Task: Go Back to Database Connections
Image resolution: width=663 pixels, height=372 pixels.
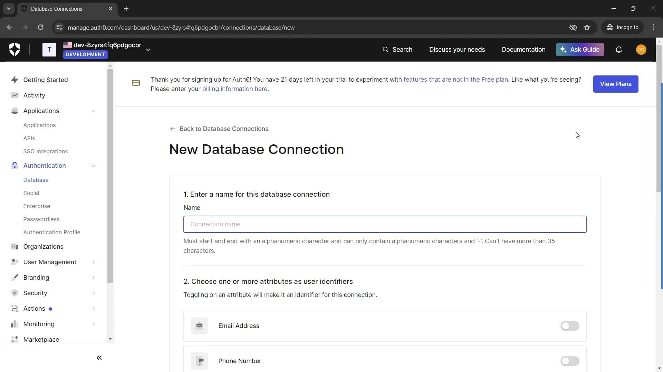Action: tap(219, 129)
